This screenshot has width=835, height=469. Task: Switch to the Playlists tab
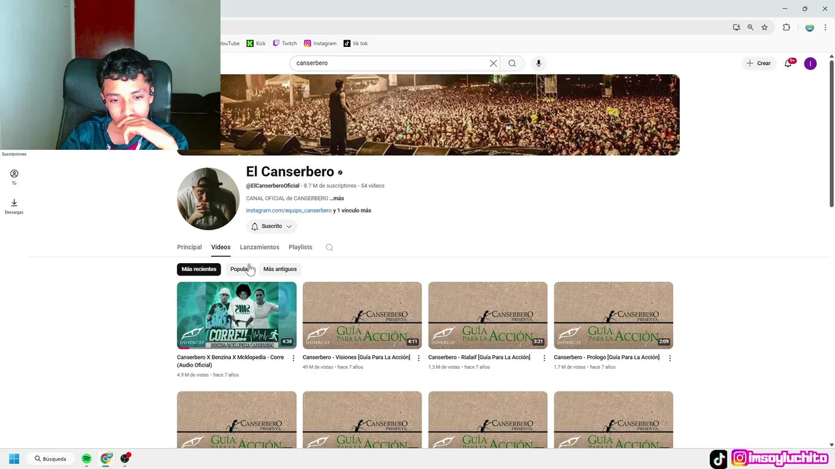click(300, 247)
